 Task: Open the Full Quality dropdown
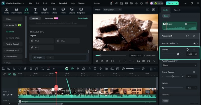coord(112,10)
